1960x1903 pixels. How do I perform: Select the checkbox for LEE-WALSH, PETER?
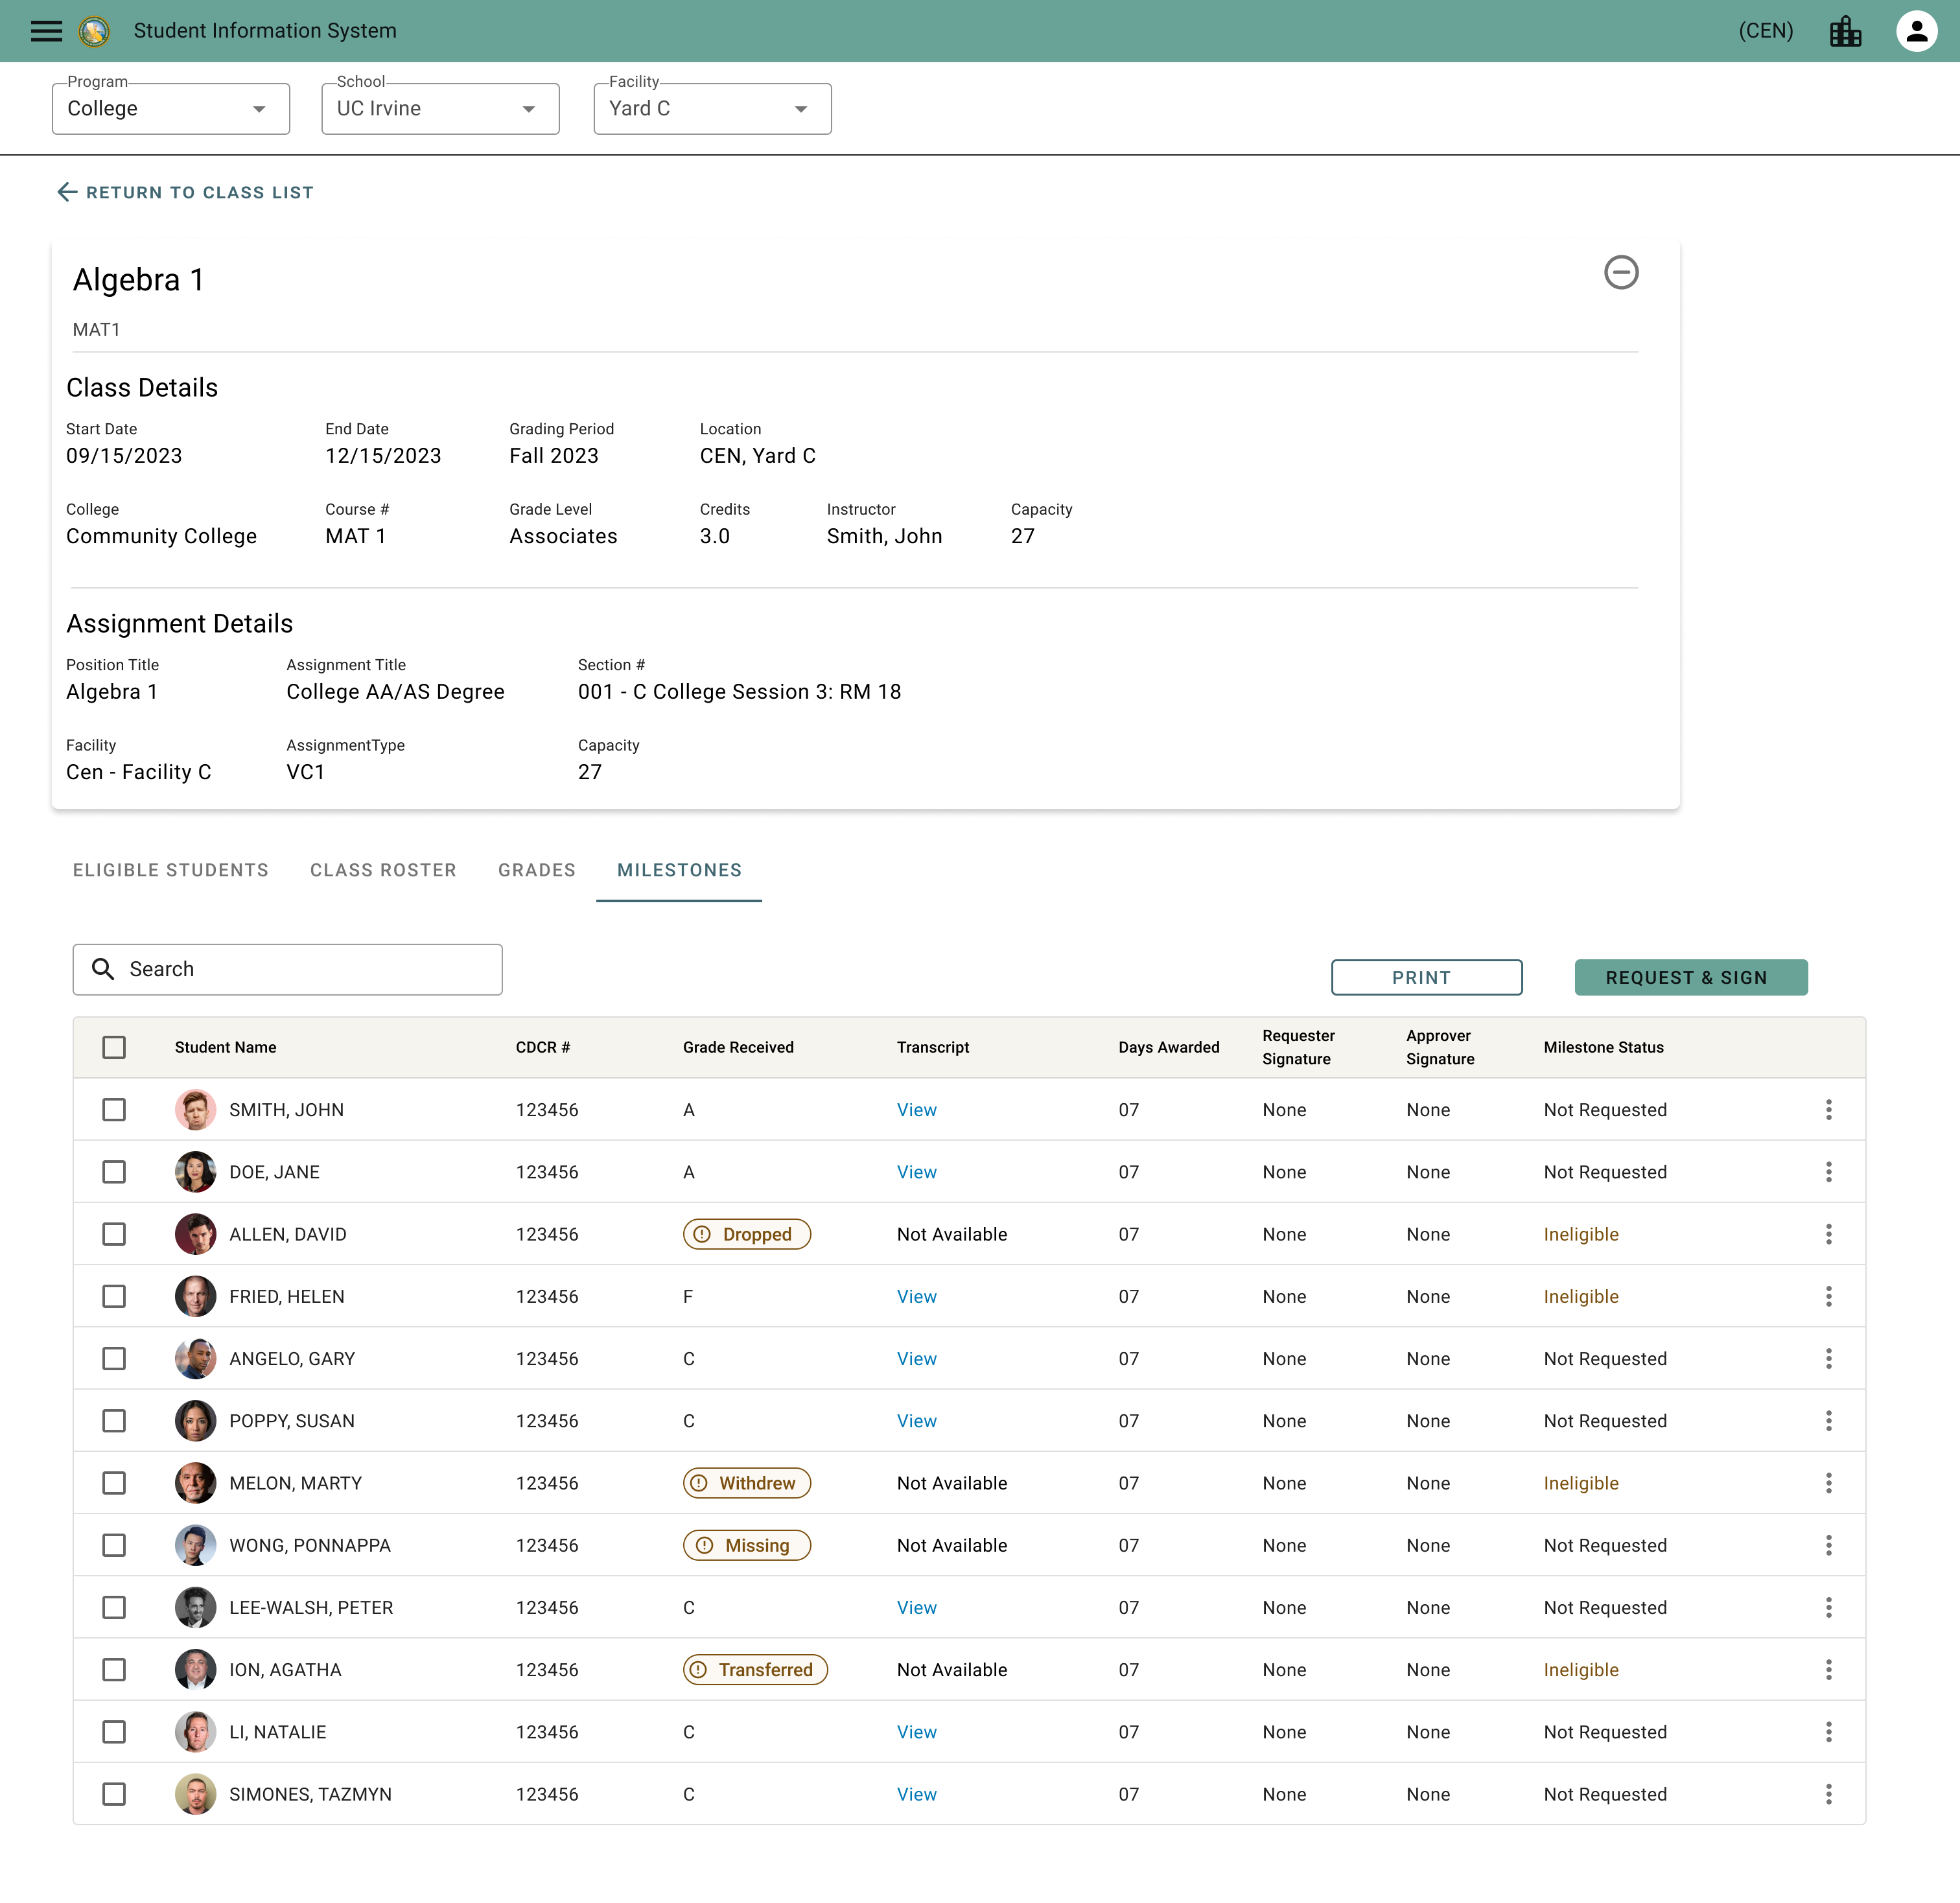click(x=114, y=1606)
